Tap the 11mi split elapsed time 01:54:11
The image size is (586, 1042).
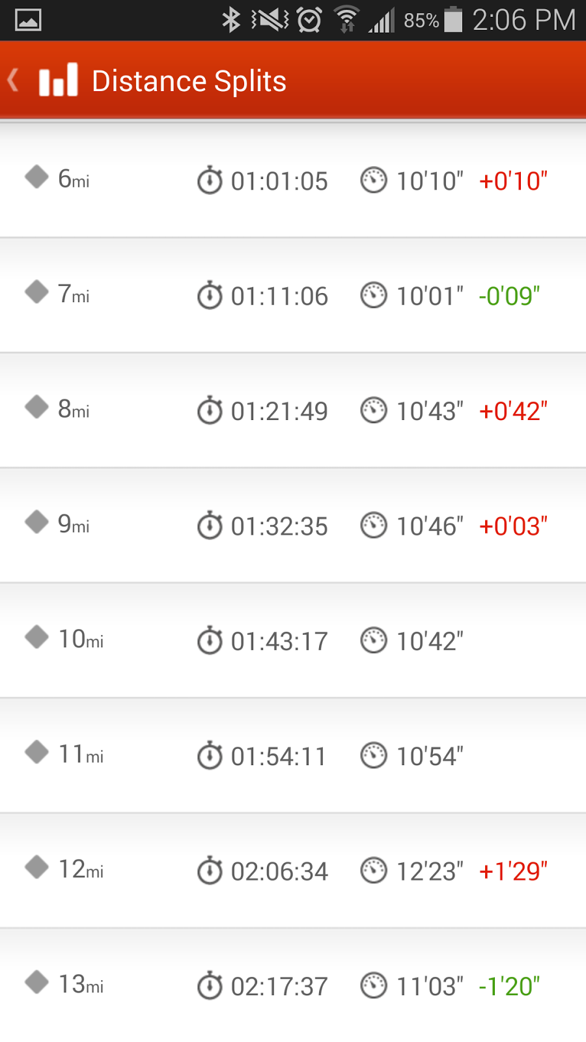point(279,756)
